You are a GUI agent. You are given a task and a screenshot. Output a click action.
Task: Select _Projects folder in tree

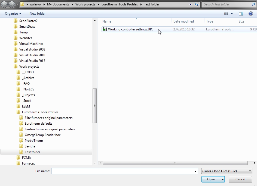[28, 95]
